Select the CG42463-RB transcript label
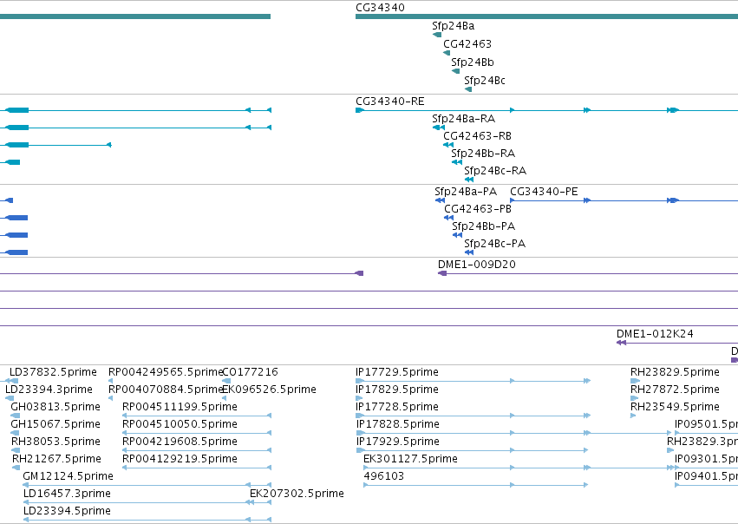 point(477,136)
